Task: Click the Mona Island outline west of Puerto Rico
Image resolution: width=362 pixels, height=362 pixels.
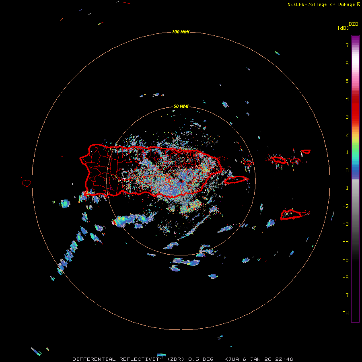Action: (x=27, y=183)
